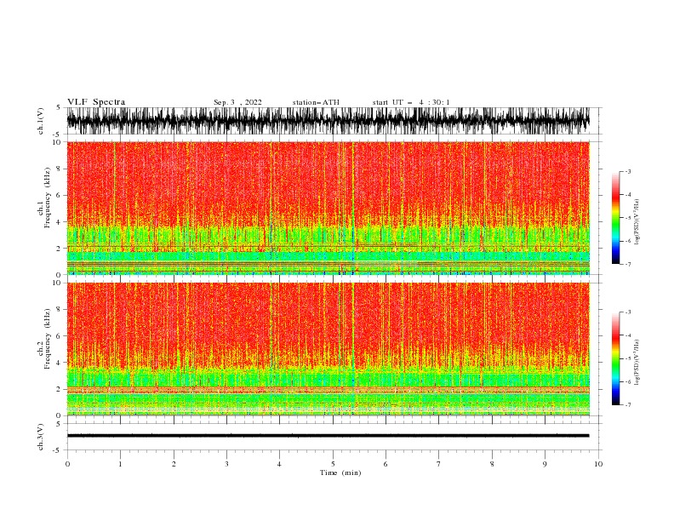
Task: Click the "station=ATH" label
Action: [x=316, y=102]
